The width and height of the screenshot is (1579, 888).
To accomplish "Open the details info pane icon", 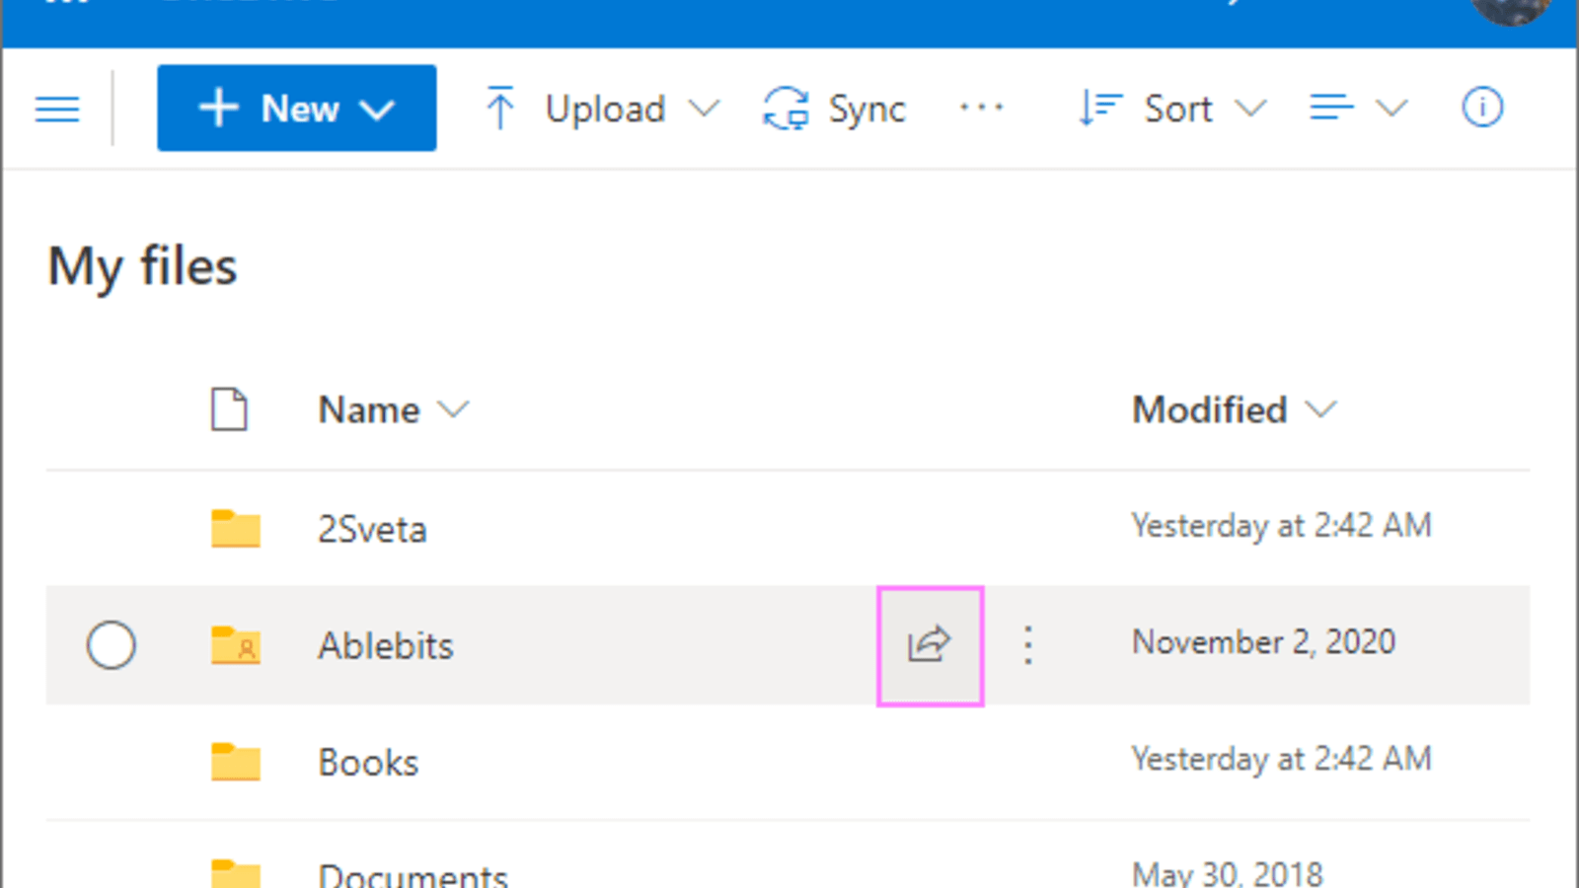I will (1482, 108).
